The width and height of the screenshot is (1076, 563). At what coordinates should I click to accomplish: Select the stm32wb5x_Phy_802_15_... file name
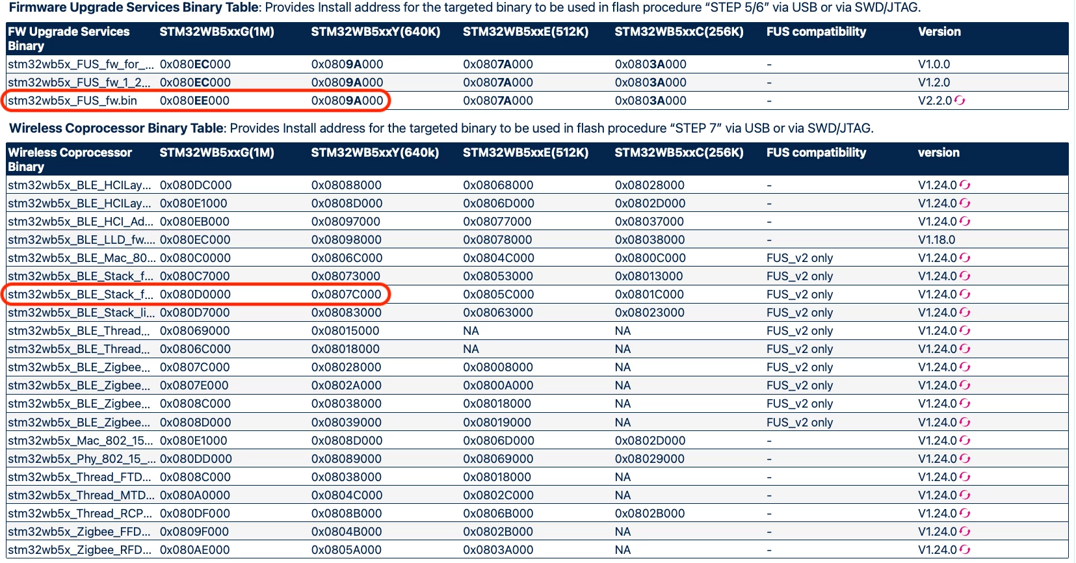click(x=82, y=458)
